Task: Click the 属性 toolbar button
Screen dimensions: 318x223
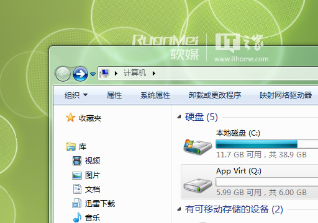Action: 114,95
